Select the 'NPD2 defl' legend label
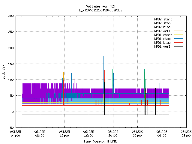 162,31
